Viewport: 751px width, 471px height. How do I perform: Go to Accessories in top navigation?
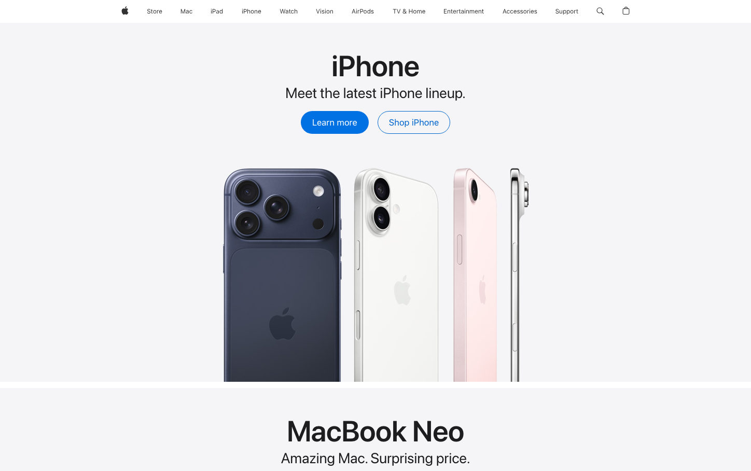(520, 11)
